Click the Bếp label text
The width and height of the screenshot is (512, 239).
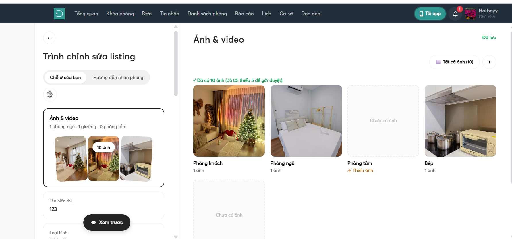(429, 163)
